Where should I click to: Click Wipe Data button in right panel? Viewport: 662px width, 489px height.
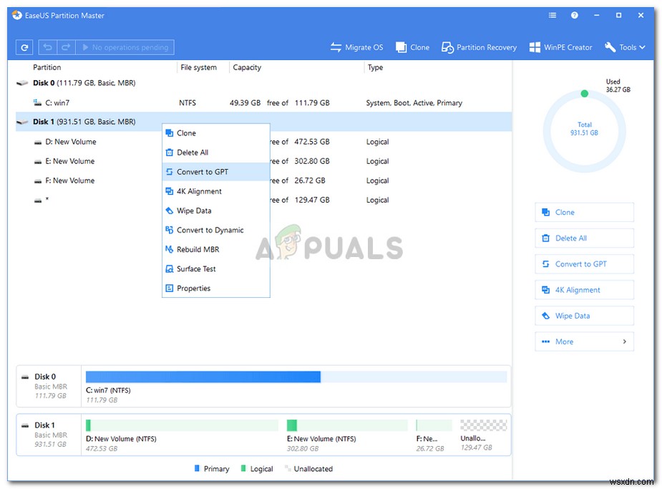pyautogui.click(x=584, y=316)
